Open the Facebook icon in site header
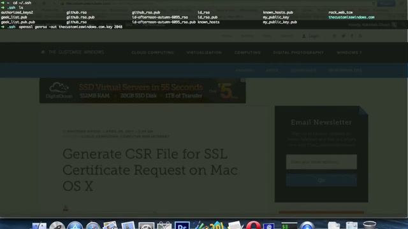 [x=352, y=36]
